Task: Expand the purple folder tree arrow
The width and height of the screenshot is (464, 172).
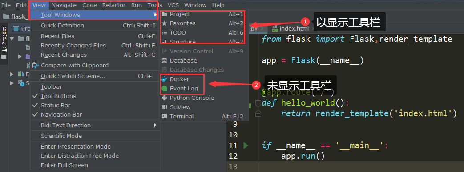Action: (x=20, y=56)
